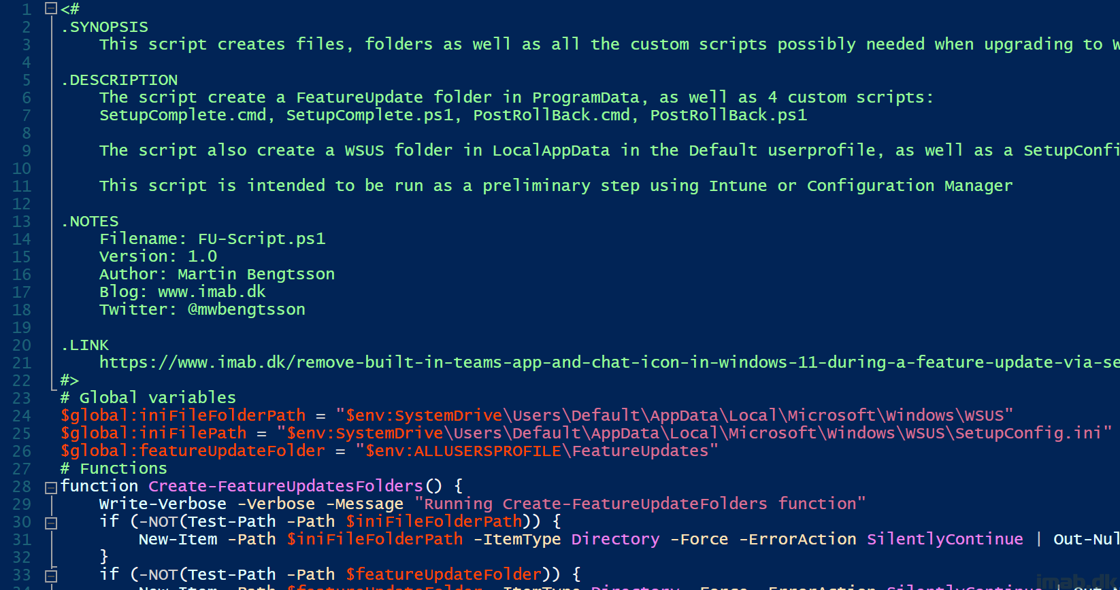Viewport: 1120px width, 590px height.
Task: Collapse the if block at line 33
Action: coord(51,576)
